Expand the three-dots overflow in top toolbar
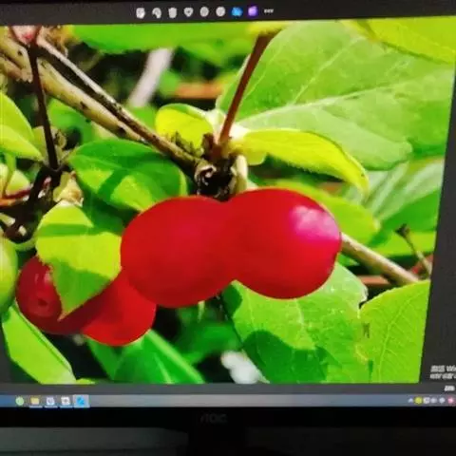 [x=269, y=11]
